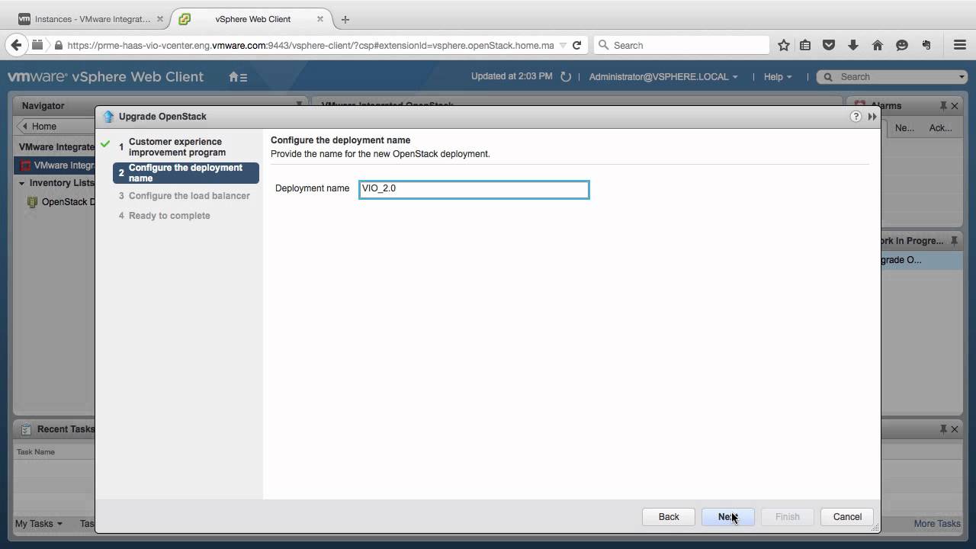Refresh vSphere data with the circular arrow
976x549 pixels.
(566, 76)
